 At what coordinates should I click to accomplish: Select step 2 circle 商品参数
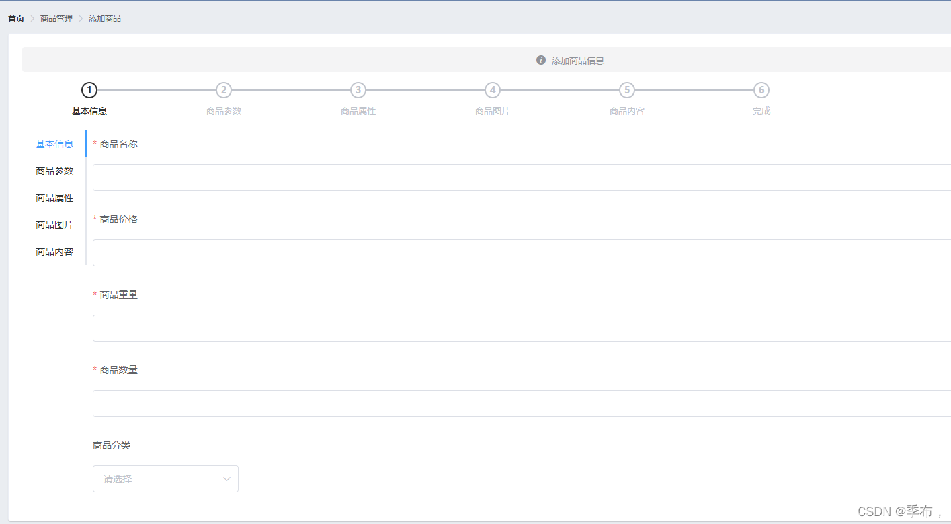tap(224, 90)
